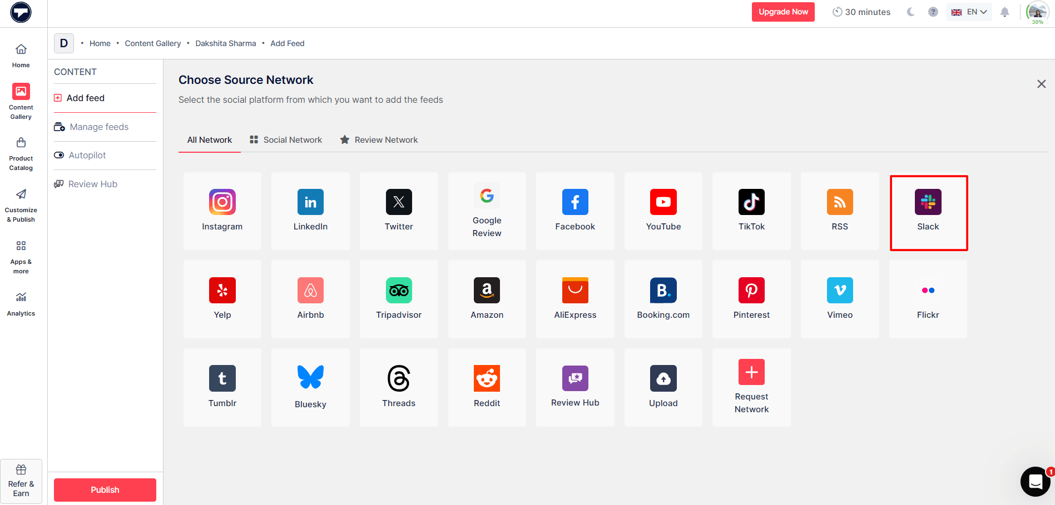Click the red Publish button
This screenshot has height=505, width=1055.
pos(105,489)
